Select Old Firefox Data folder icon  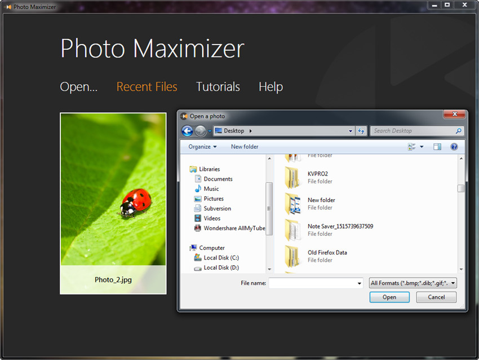[292, 256]
